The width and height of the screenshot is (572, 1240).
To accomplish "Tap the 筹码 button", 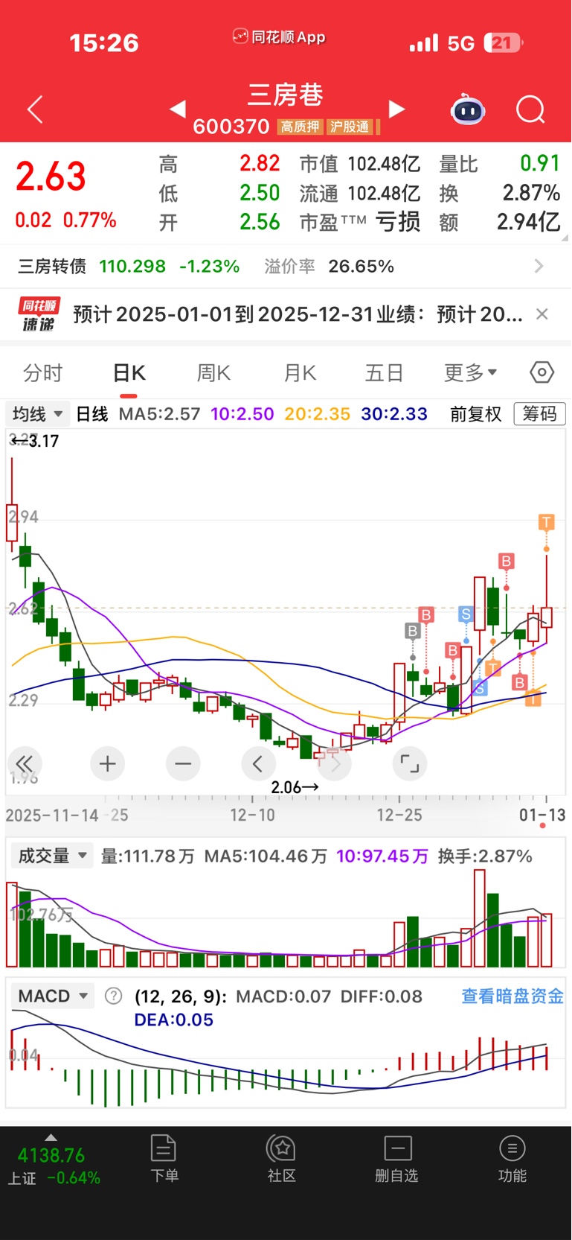I will point(540,413).
